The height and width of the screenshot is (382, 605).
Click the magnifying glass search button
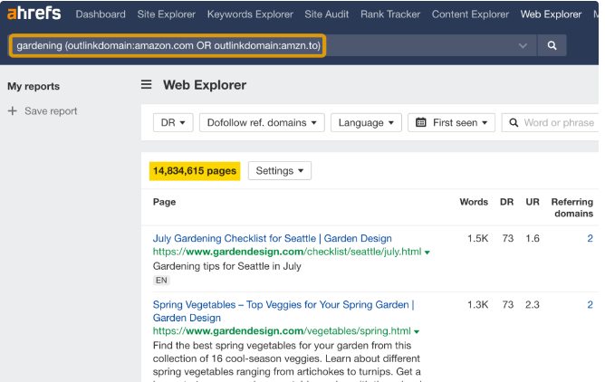pos(552,45)
